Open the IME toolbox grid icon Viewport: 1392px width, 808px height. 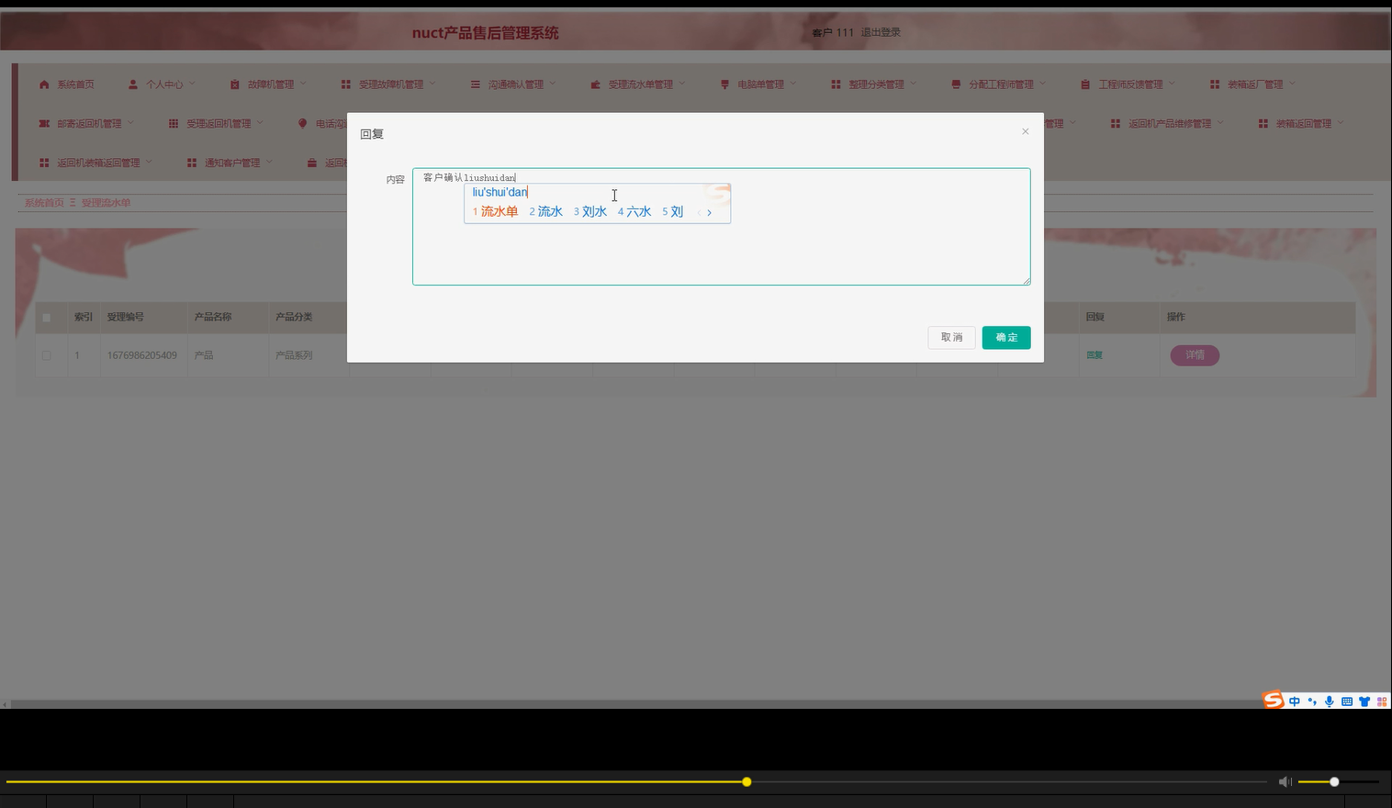[1382, 701]
